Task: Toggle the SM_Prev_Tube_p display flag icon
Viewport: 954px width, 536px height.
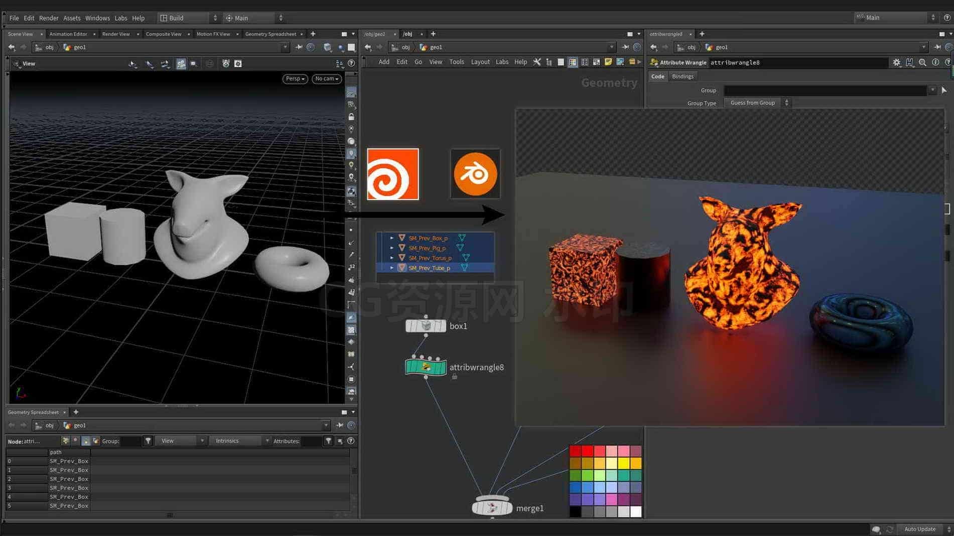Action: [x=465, y=268]
